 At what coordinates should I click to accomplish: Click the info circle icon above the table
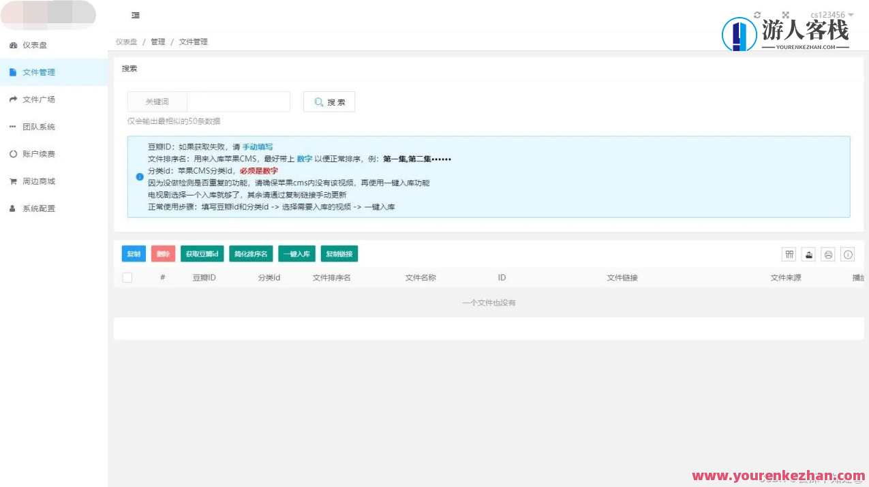pyautogui.click(x=848, y=253)
